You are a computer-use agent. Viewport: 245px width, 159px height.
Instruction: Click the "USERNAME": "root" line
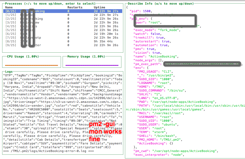[x=155, y=117]
